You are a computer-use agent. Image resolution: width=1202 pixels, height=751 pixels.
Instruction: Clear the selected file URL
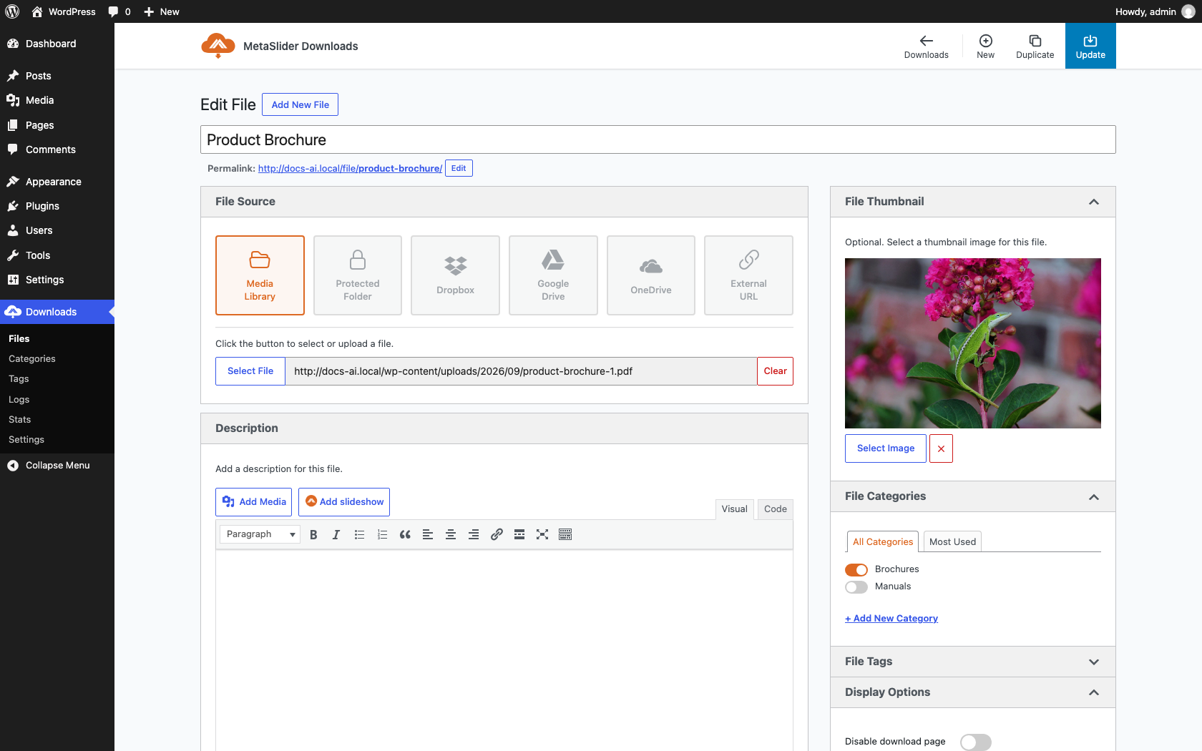pyautogui.click(x=775, y=371)
